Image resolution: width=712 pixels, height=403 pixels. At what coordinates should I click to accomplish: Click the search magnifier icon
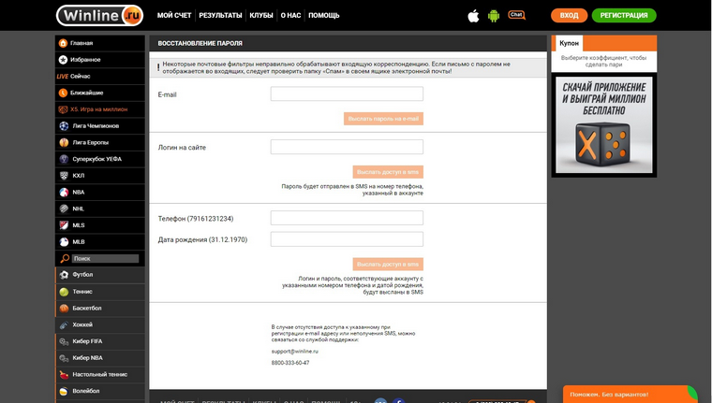(65, 258)
